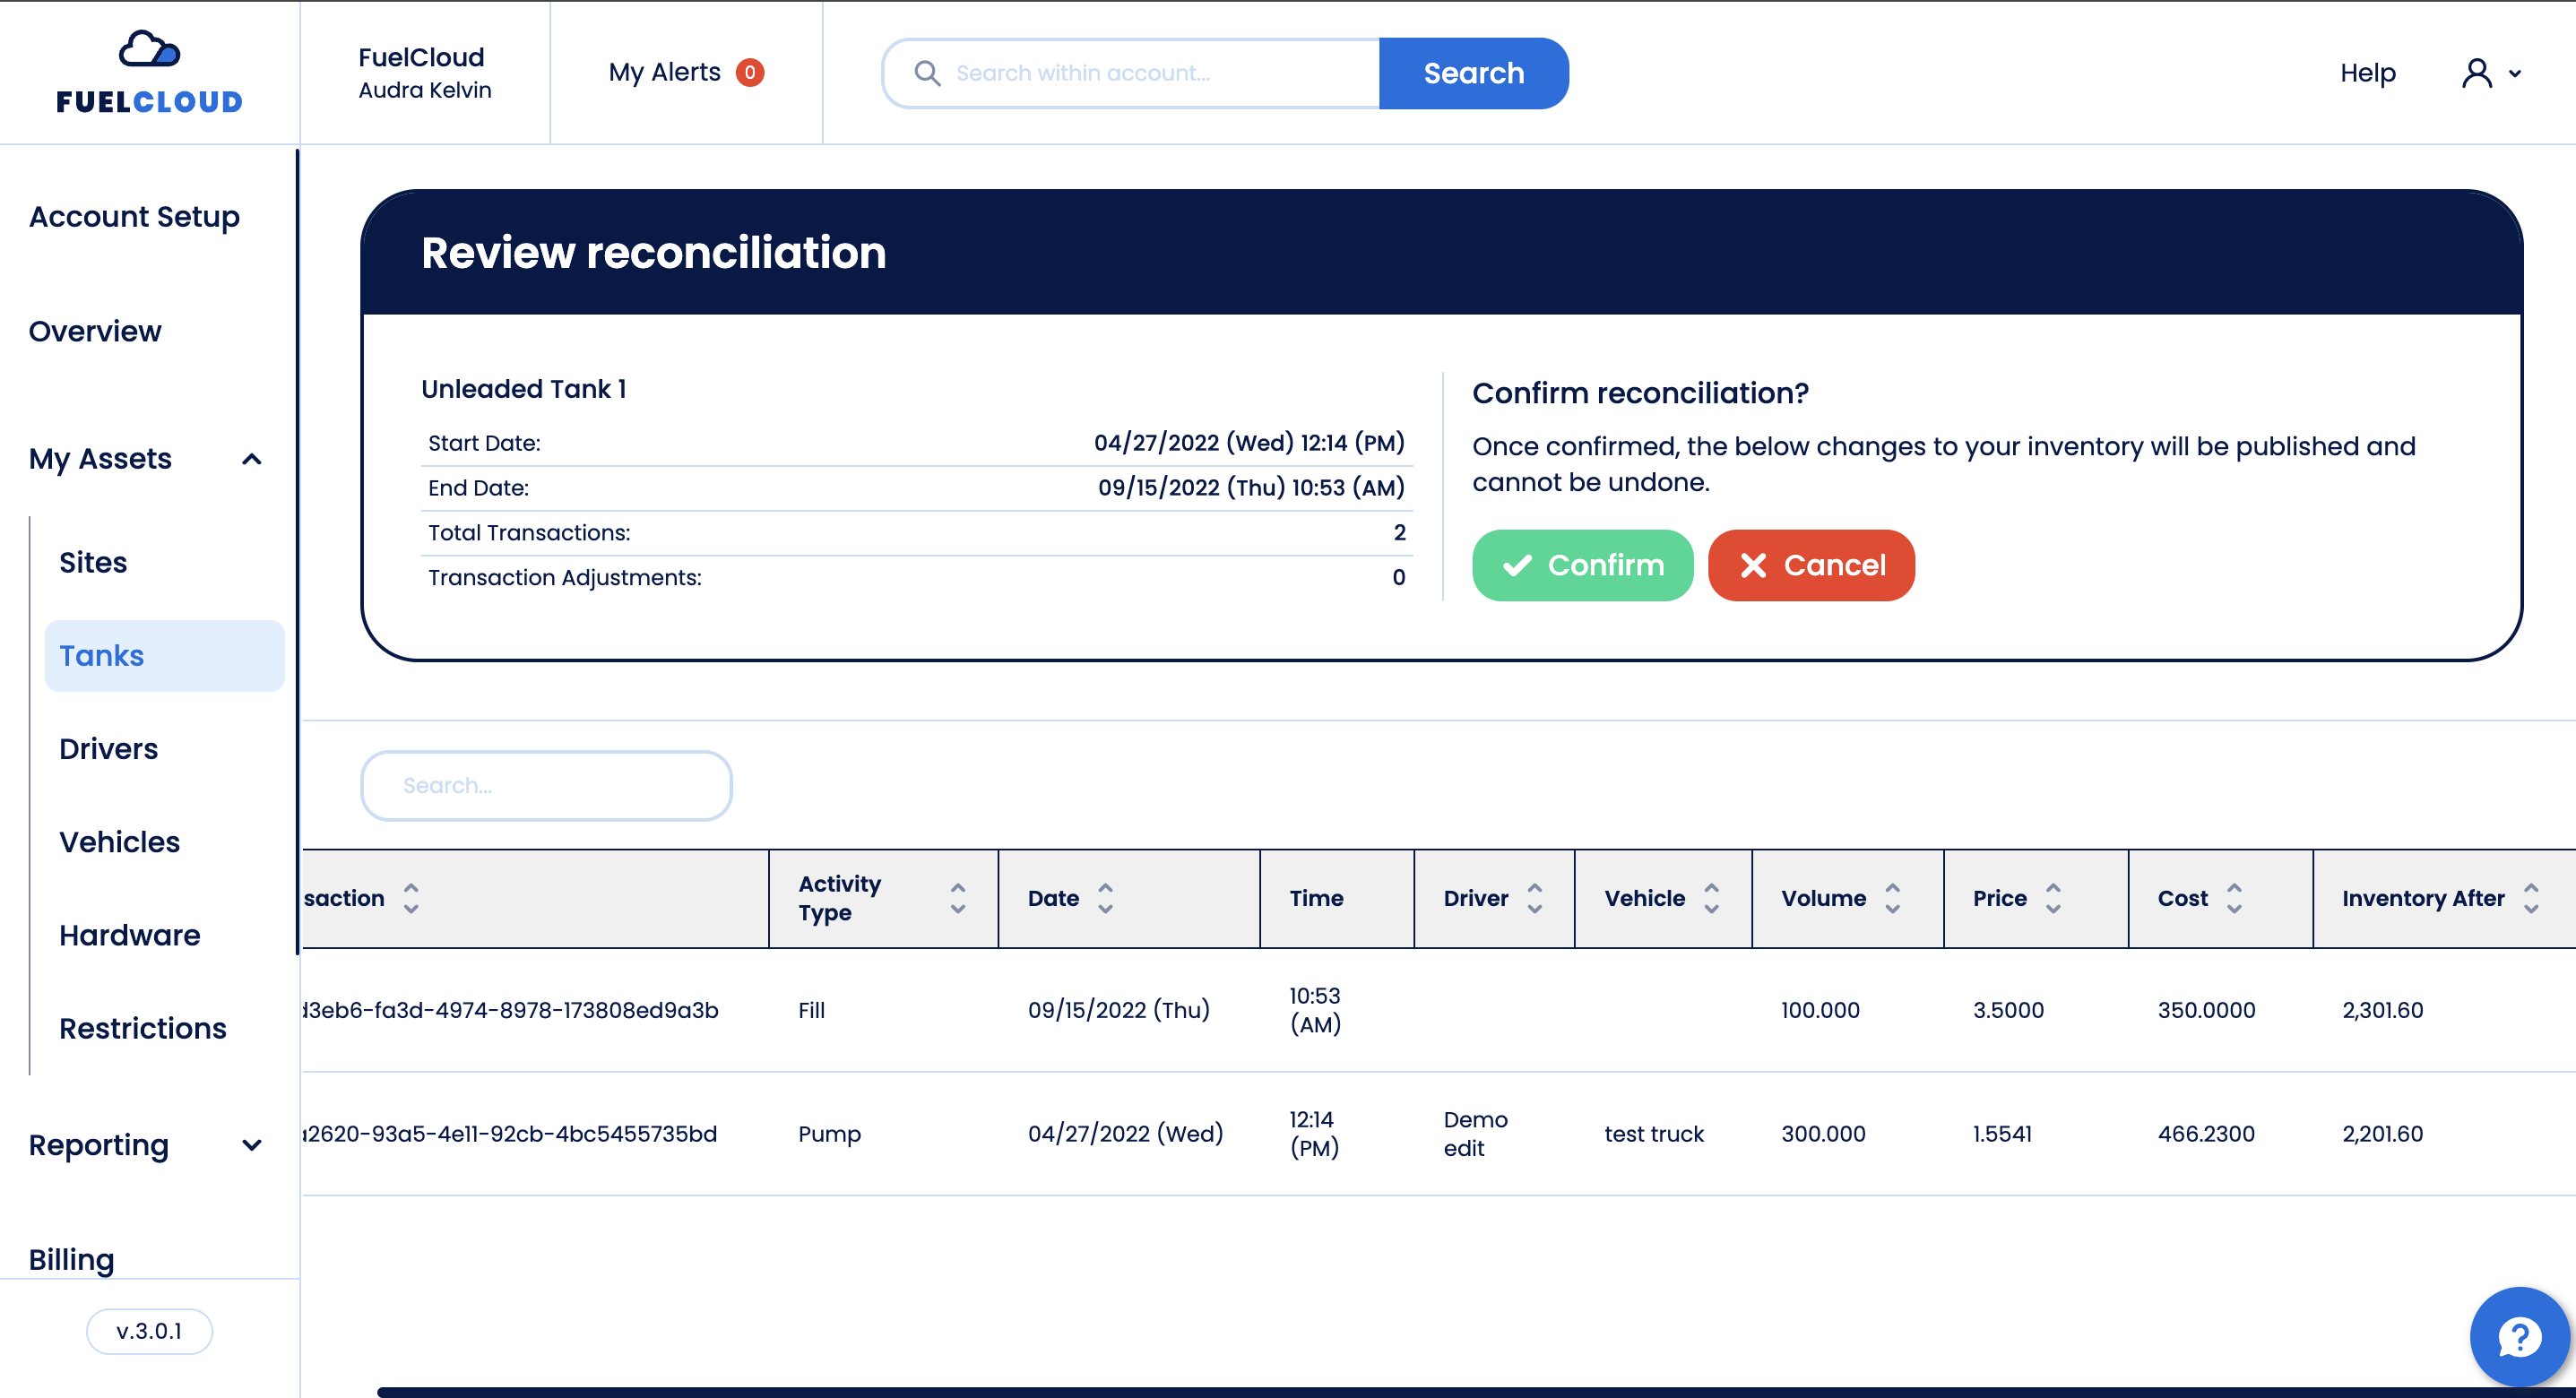Click the My Alerts count badge
The width and height of the screenshot is (2576, 1398).
[x=749, y=73]
